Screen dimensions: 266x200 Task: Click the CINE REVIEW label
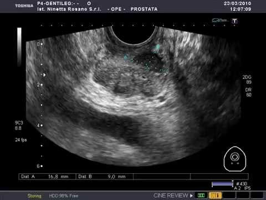click(170, 196)
